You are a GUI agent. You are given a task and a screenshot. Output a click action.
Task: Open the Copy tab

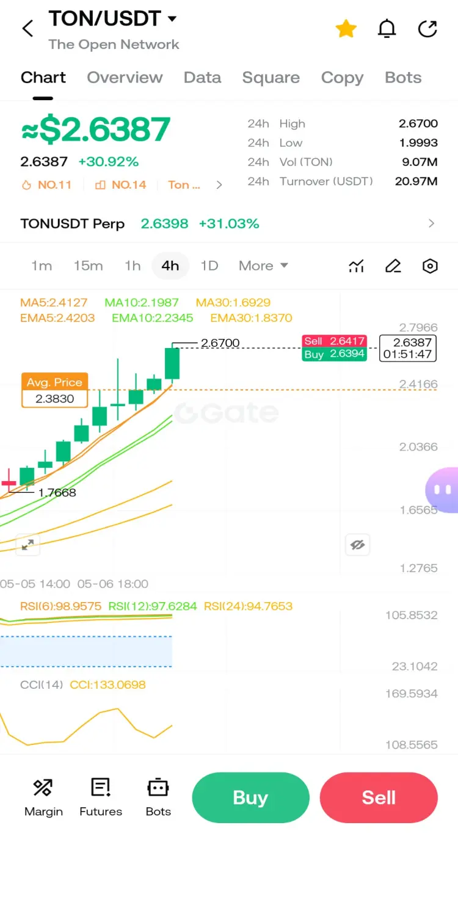click(342, 78)
